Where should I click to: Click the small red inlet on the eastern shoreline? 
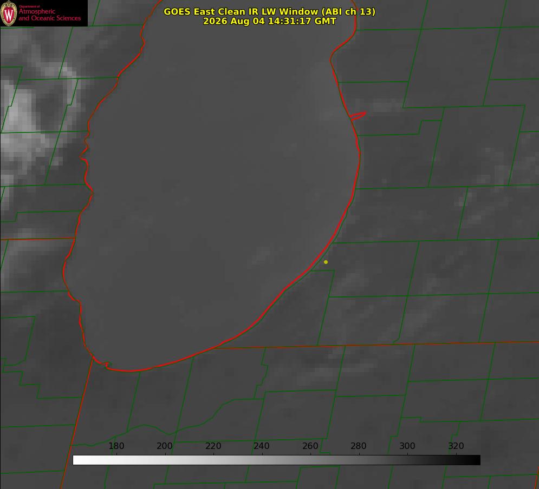point(358,115)
